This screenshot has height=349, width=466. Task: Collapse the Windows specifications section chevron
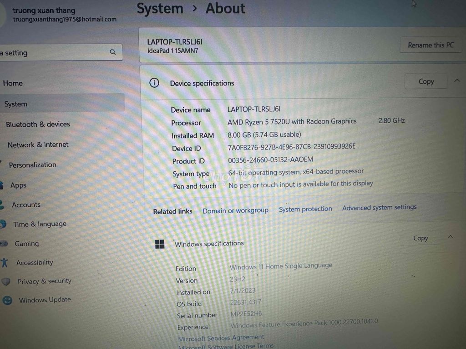coord(450,237)
